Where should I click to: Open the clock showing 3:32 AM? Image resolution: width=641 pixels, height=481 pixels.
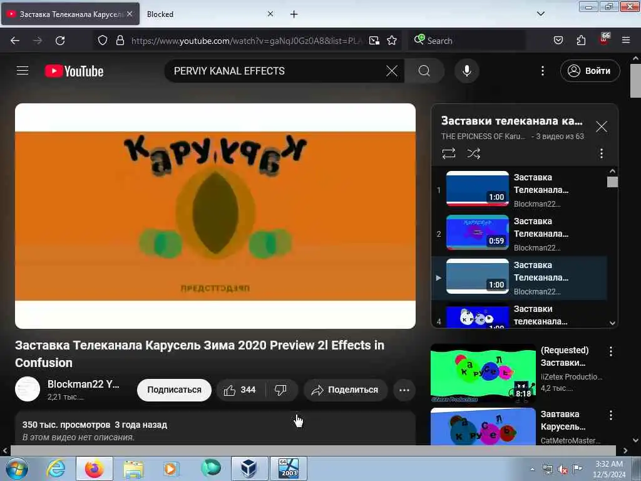point(609,469)
